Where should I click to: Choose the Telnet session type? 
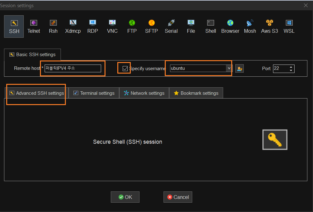[x=33, y=26]
